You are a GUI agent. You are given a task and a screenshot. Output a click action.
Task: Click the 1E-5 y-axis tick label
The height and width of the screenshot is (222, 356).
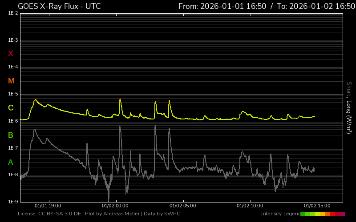point(13,94)
